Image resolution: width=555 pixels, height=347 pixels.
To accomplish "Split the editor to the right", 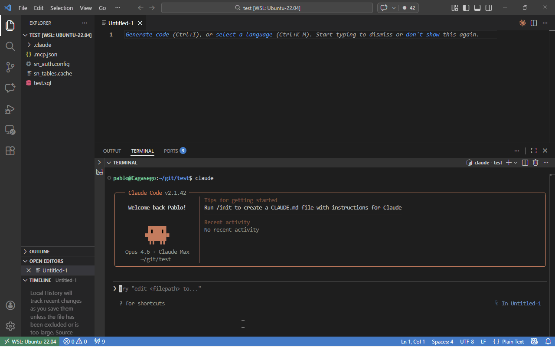I will pos(534,23).
